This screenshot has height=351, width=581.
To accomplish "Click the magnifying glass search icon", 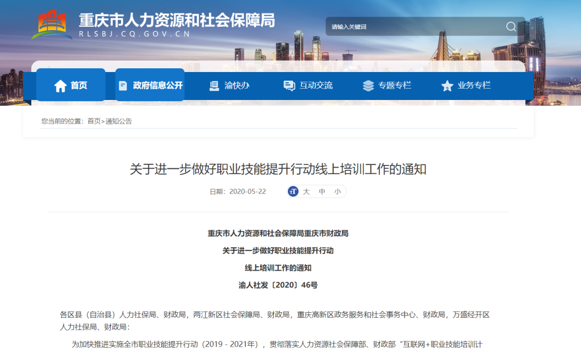I will pos(510,26).
